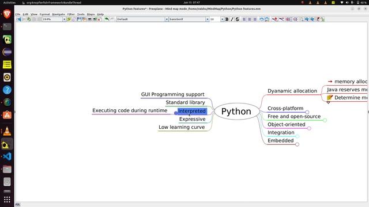
Task: Toggle italic formatting in the toolbar
Action: tap(232, 19)
